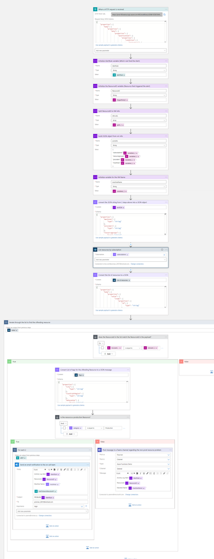
Task: Open the font dropdown in the email body toolbar
Action: click(40, 469)
